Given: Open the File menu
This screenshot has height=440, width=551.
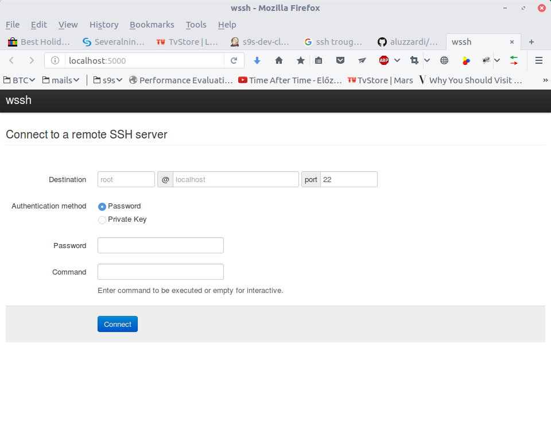Looking at the screenshot, I should pyautogui.click(x=12, y=25).
